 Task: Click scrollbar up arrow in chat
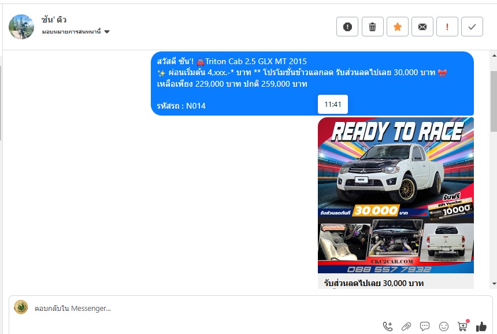click(x=494, y=55)
